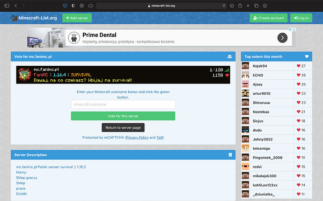This screenshot has height=201, width=323.
Task: Click the Prime Dental ad photo thumbnail
Action: pos(46,38)
